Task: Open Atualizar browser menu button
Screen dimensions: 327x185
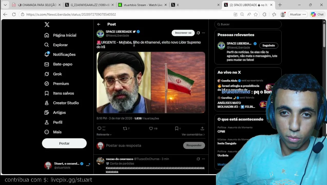Action: coord(298,14)
